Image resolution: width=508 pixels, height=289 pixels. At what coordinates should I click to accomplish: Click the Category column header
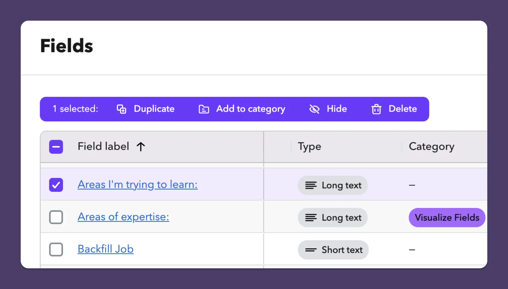click(432, 147)
